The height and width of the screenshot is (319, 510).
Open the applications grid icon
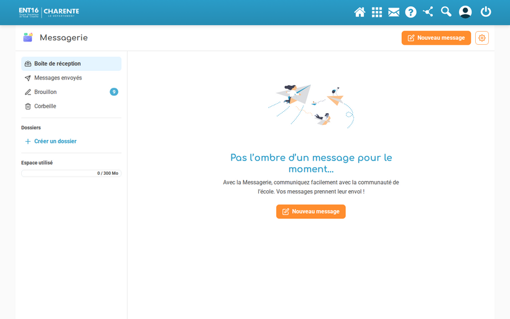(x=377, y=12)
